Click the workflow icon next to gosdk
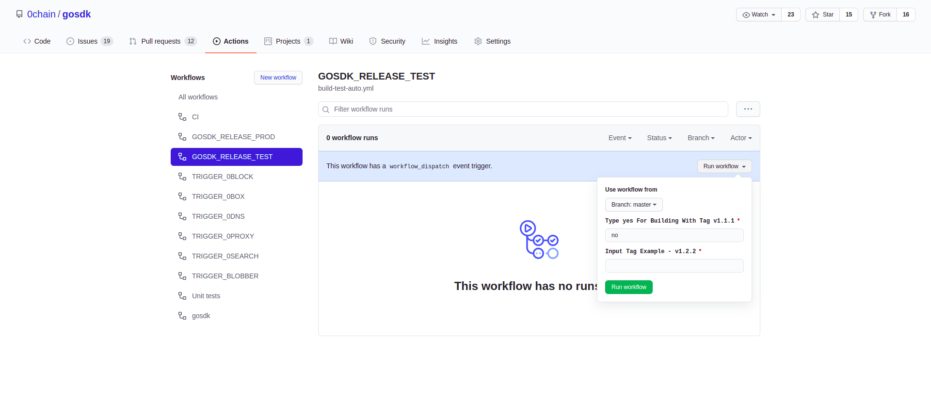 click(x=182, y=316)
